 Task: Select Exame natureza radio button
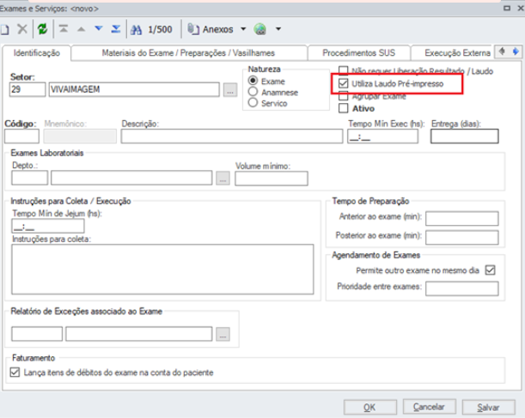tap(253, 81)
